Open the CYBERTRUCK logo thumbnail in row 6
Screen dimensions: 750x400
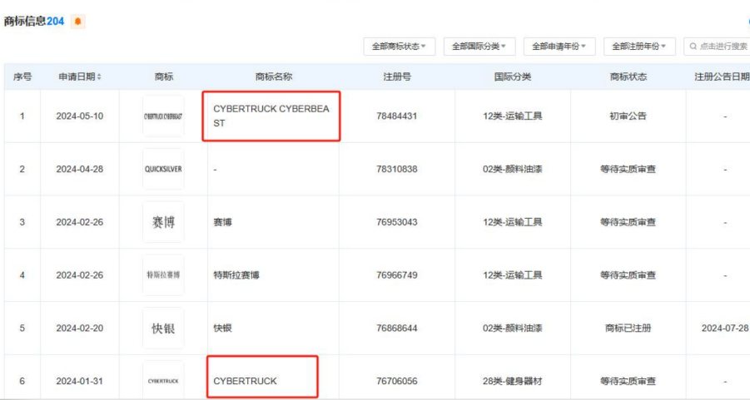(163, 381)
